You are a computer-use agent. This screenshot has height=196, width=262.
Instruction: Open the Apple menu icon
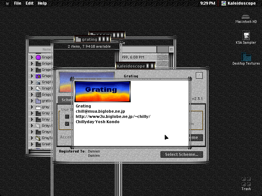coord(7,3)
